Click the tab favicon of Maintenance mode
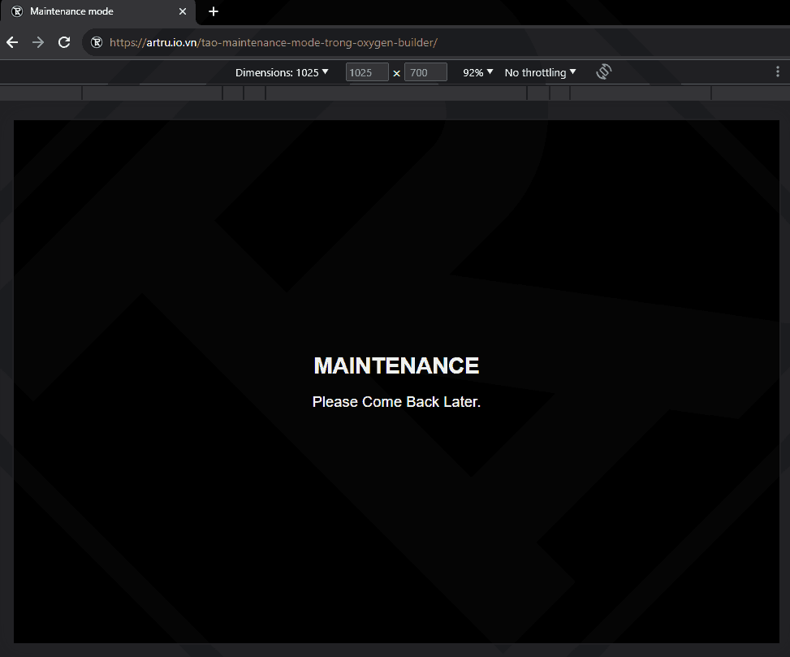The width and height of the screenshot is (790, 657). pos(17,11)
